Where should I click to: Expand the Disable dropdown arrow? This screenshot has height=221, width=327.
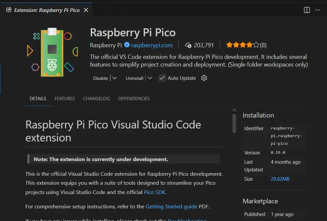[x=115, y=78]
